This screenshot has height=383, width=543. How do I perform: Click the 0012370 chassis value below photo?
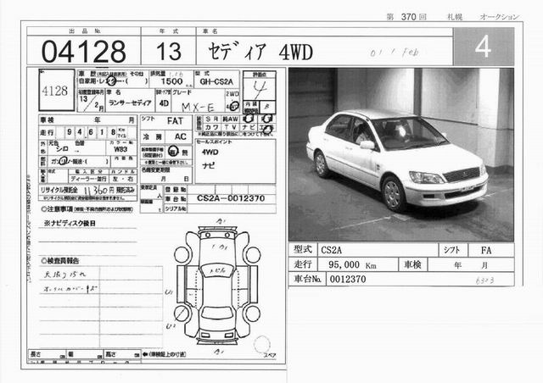click(x=348, y=280)
